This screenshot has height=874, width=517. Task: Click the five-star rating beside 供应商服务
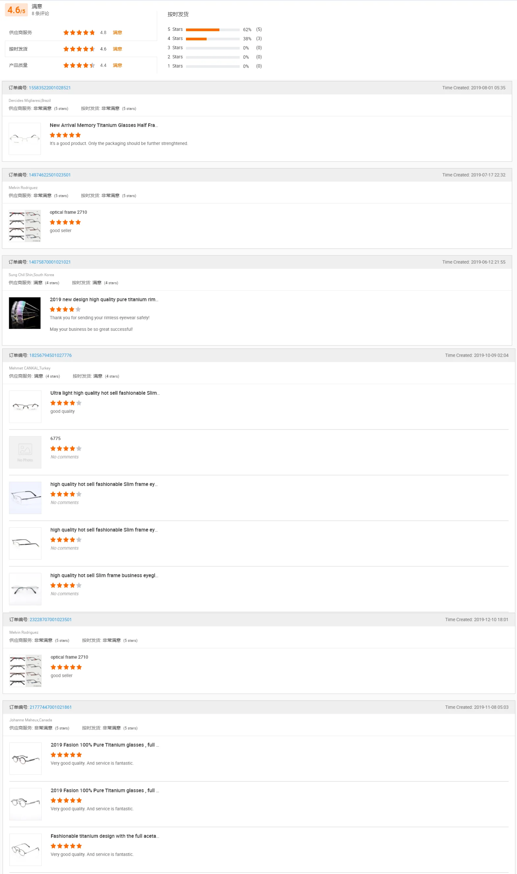coord(79,33)
